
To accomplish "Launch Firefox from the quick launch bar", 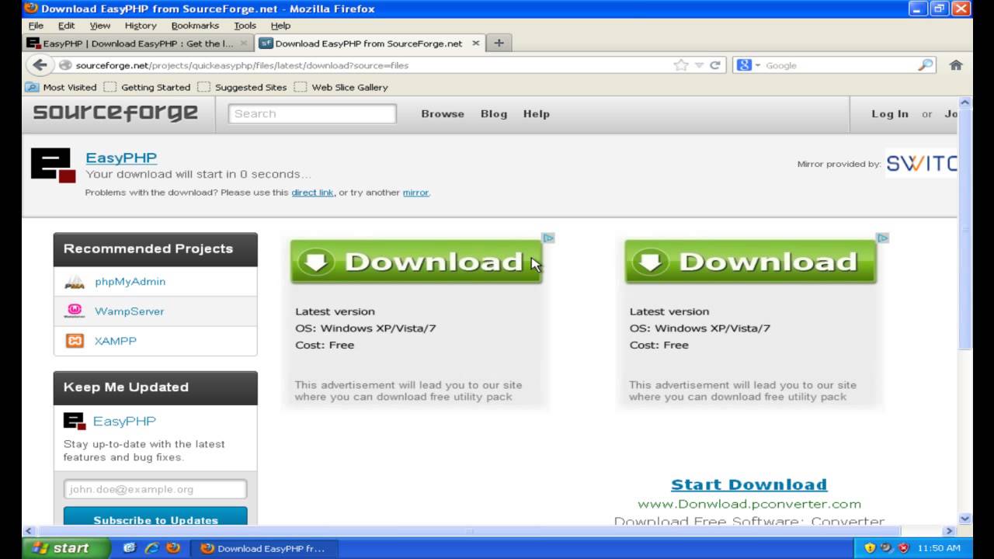I will click(173, 548).
